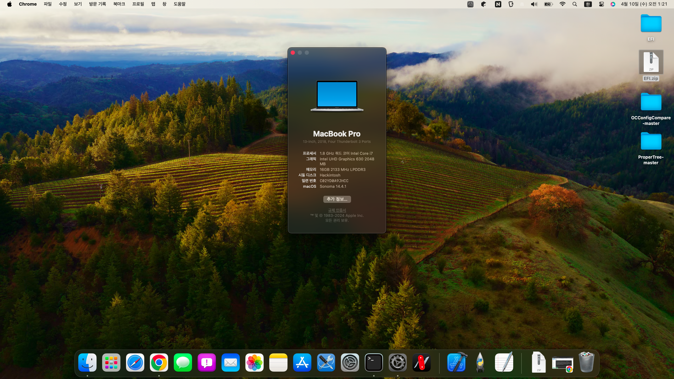Screen dimensions: 674x379
Task: Open Launchpad from the Dock
Action: [111, 363]
